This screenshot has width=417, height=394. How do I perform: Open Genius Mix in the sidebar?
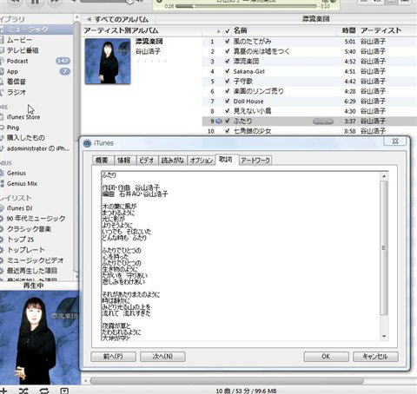pyautogui.click(x=22, y=184)
